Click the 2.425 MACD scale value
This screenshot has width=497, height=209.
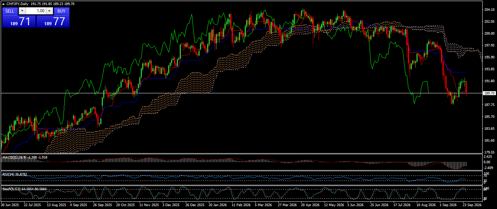click(488, 157)
